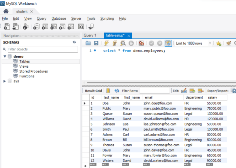Image resolution: width=236 pixels, height=168 pixels.
Task: Reconnect to DBMS icon
Action: tap(91, 26)
